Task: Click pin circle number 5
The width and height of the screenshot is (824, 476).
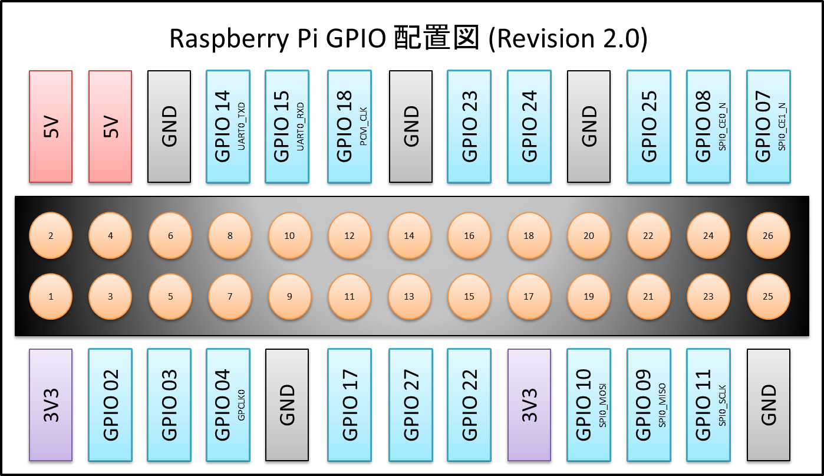Action: pyautogui.click(x=170, y=297)
